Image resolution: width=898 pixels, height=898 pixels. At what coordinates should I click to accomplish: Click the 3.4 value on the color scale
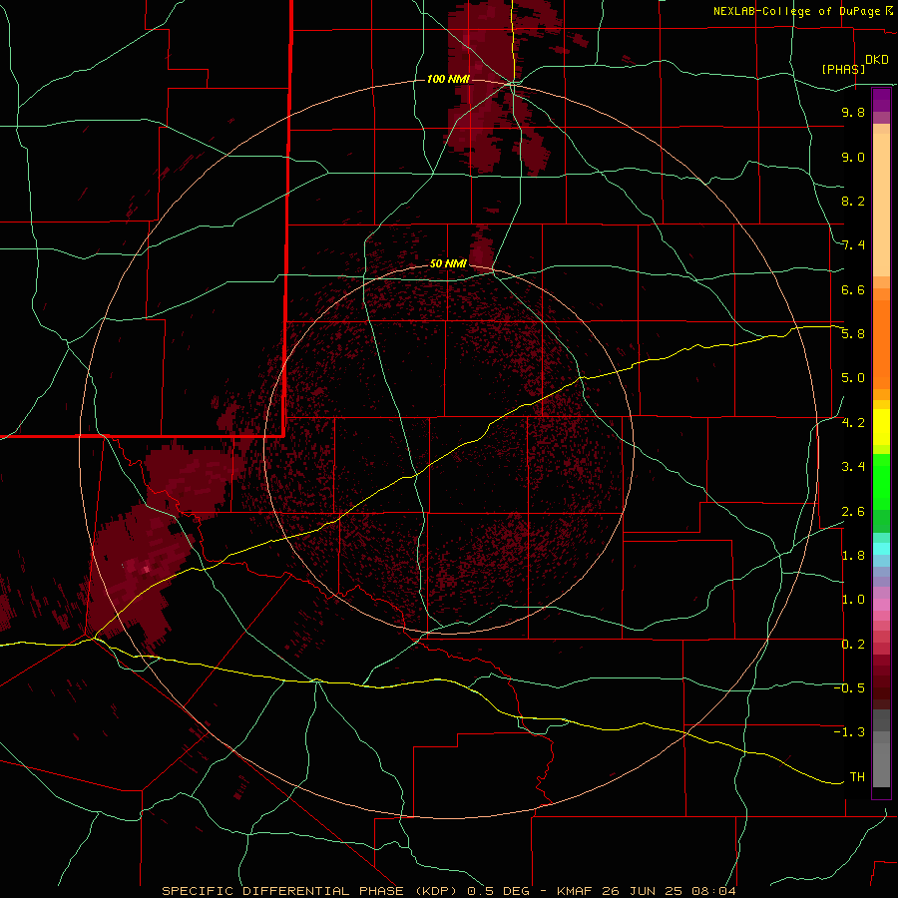tap(853, 467)
